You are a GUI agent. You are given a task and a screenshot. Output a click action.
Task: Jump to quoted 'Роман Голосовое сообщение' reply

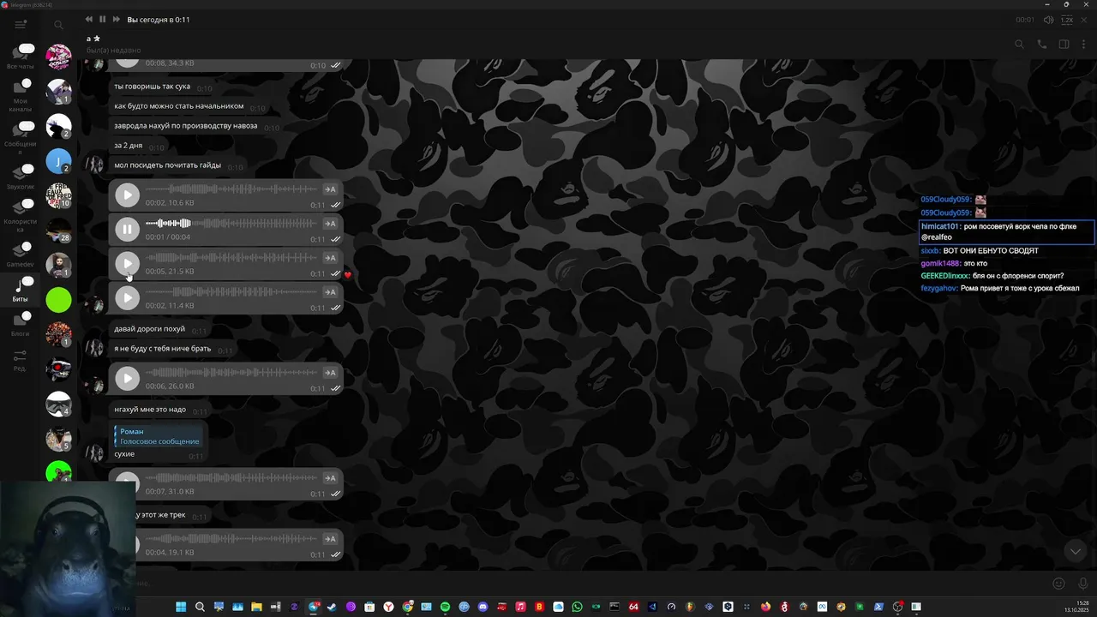159,436
